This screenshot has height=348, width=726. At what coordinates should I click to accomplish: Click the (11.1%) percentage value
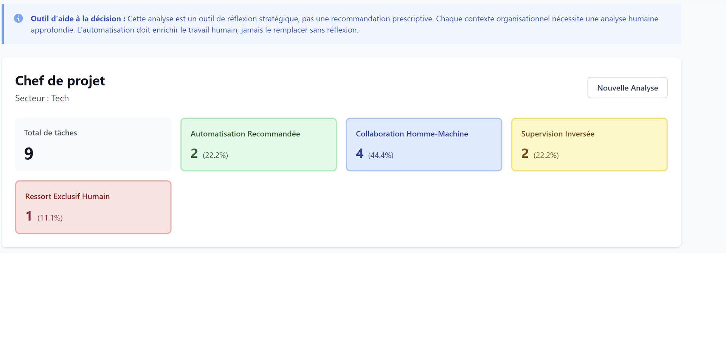[x=50, y=218]
